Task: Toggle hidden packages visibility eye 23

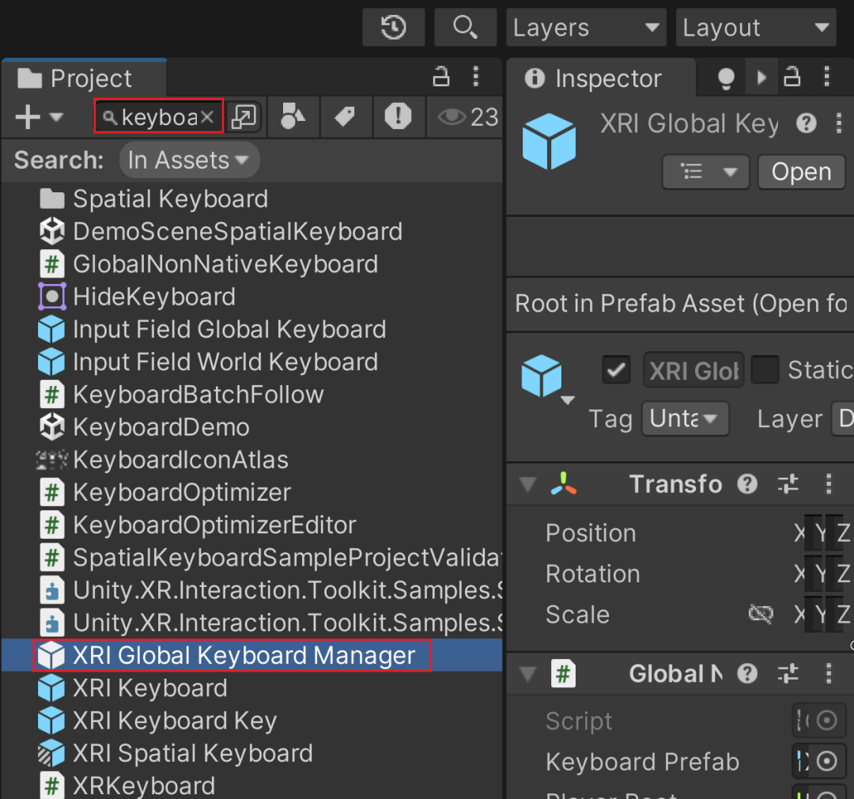Action: (468, 116)
